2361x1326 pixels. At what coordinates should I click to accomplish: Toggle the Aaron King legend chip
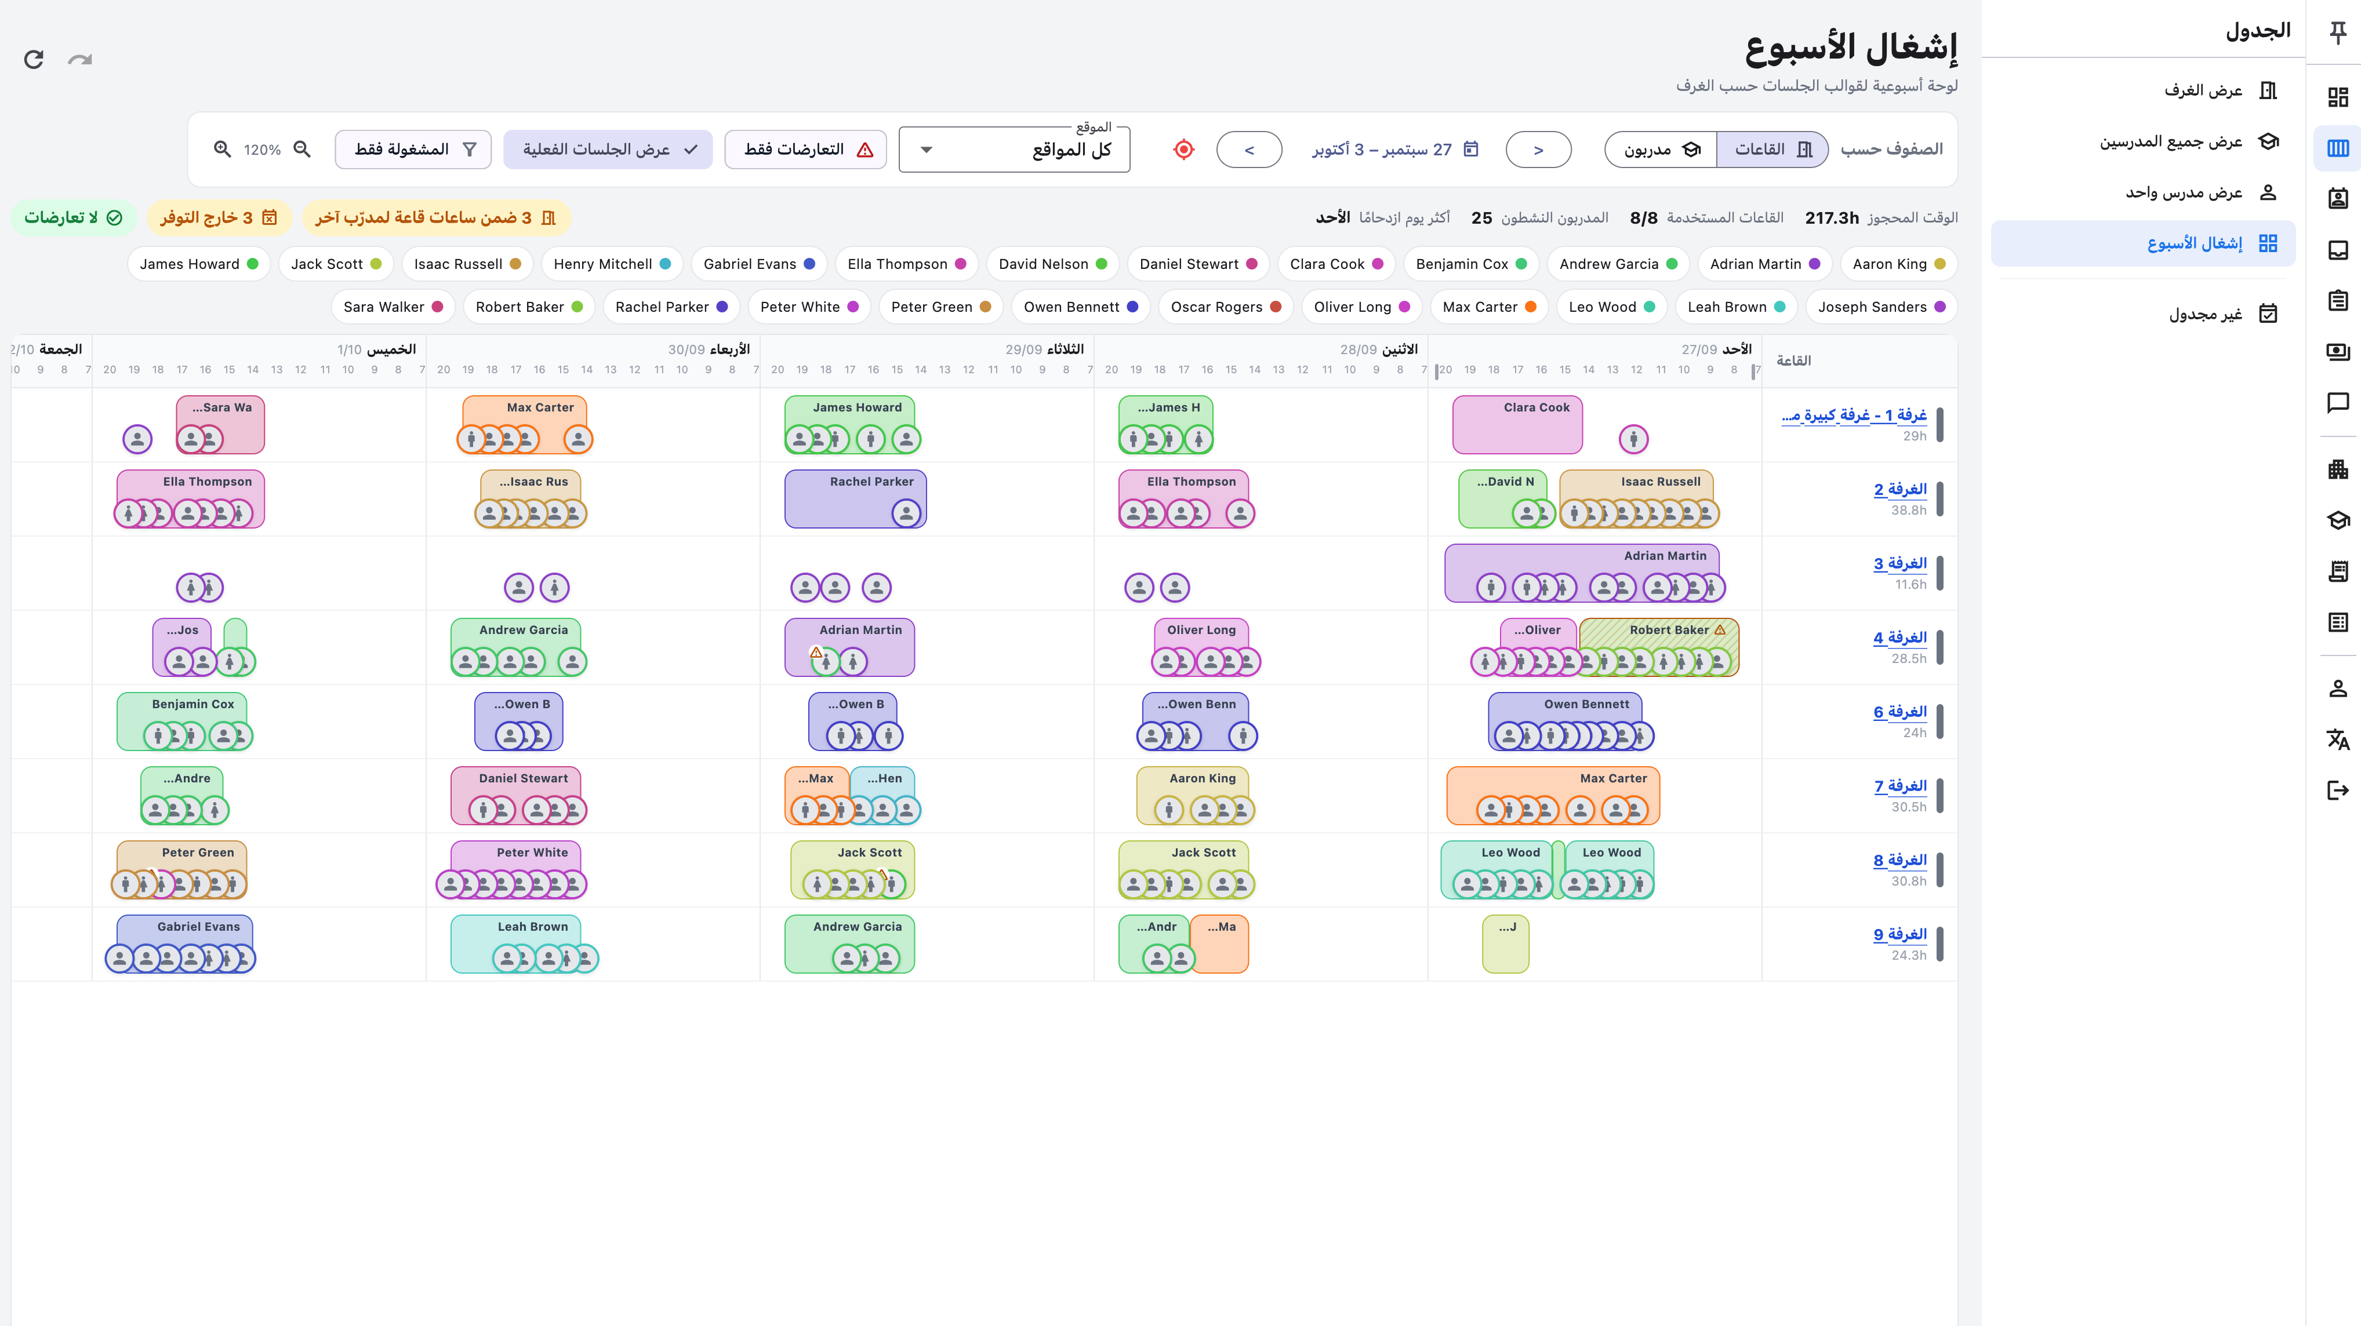point(1898,264)
